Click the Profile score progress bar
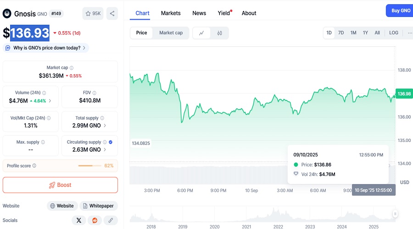413x229 pixels. (x=89, y=166)
